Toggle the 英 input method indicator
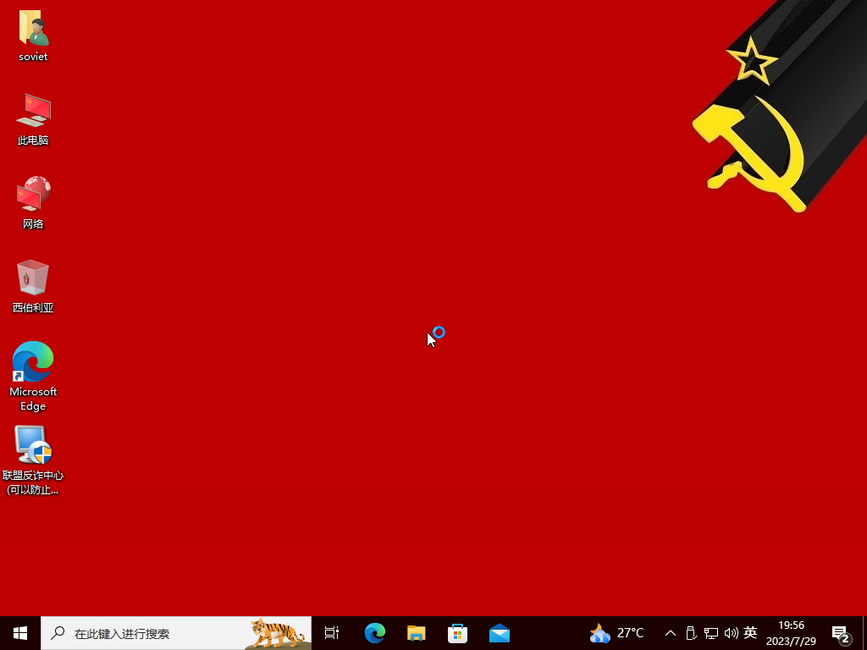 click(750, 633)
